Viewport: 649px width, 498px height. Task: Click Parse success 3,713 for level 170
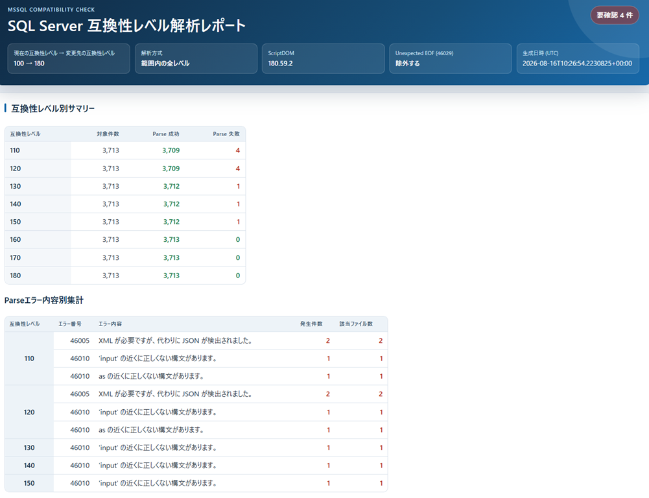pyautogui.click(x=171, y=257)
